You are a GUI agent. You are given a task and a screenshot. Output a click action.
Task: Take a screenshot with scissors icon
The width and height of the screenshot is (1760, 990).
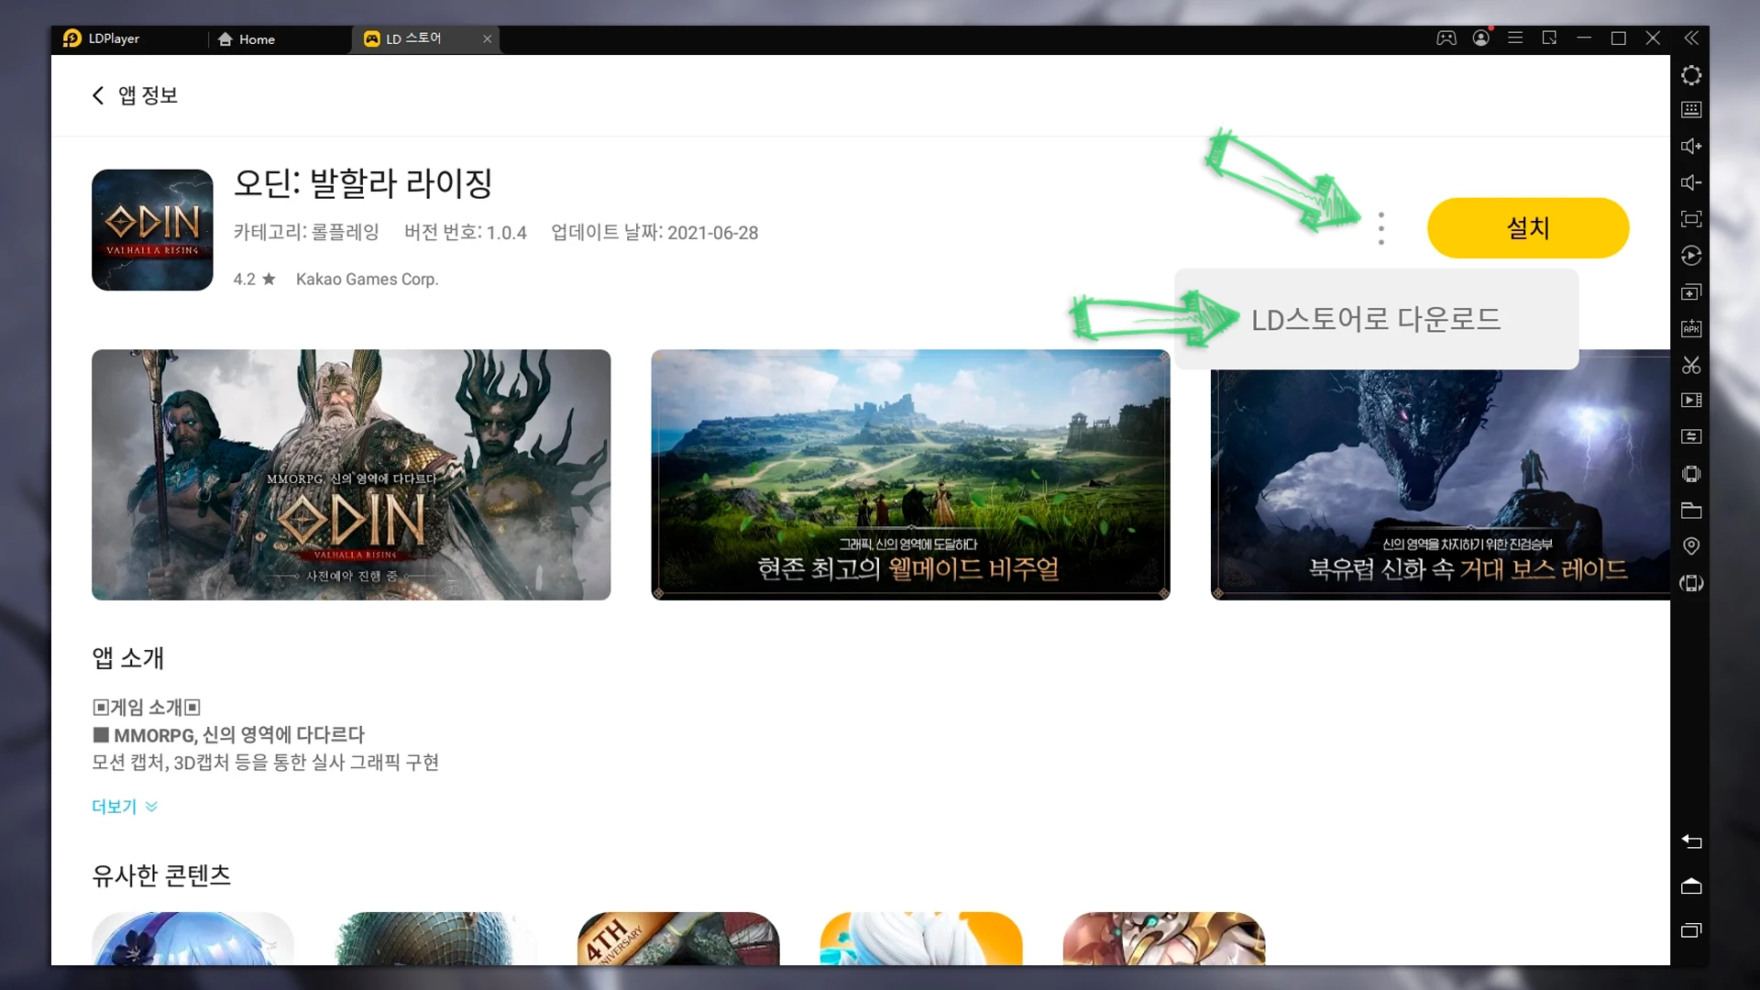pyautogui.click(x=1691, y=365)
